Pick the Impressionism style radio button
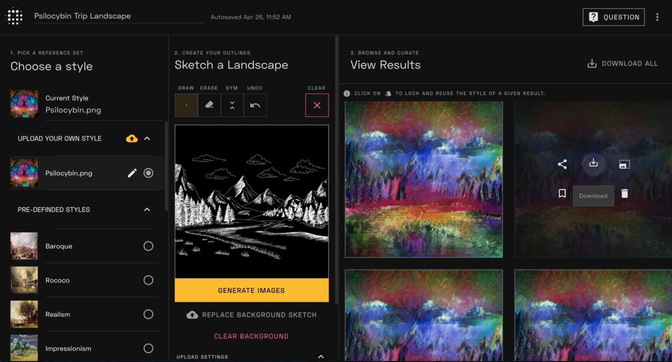Viewport: 672px width, 362px height. point(148,349)
